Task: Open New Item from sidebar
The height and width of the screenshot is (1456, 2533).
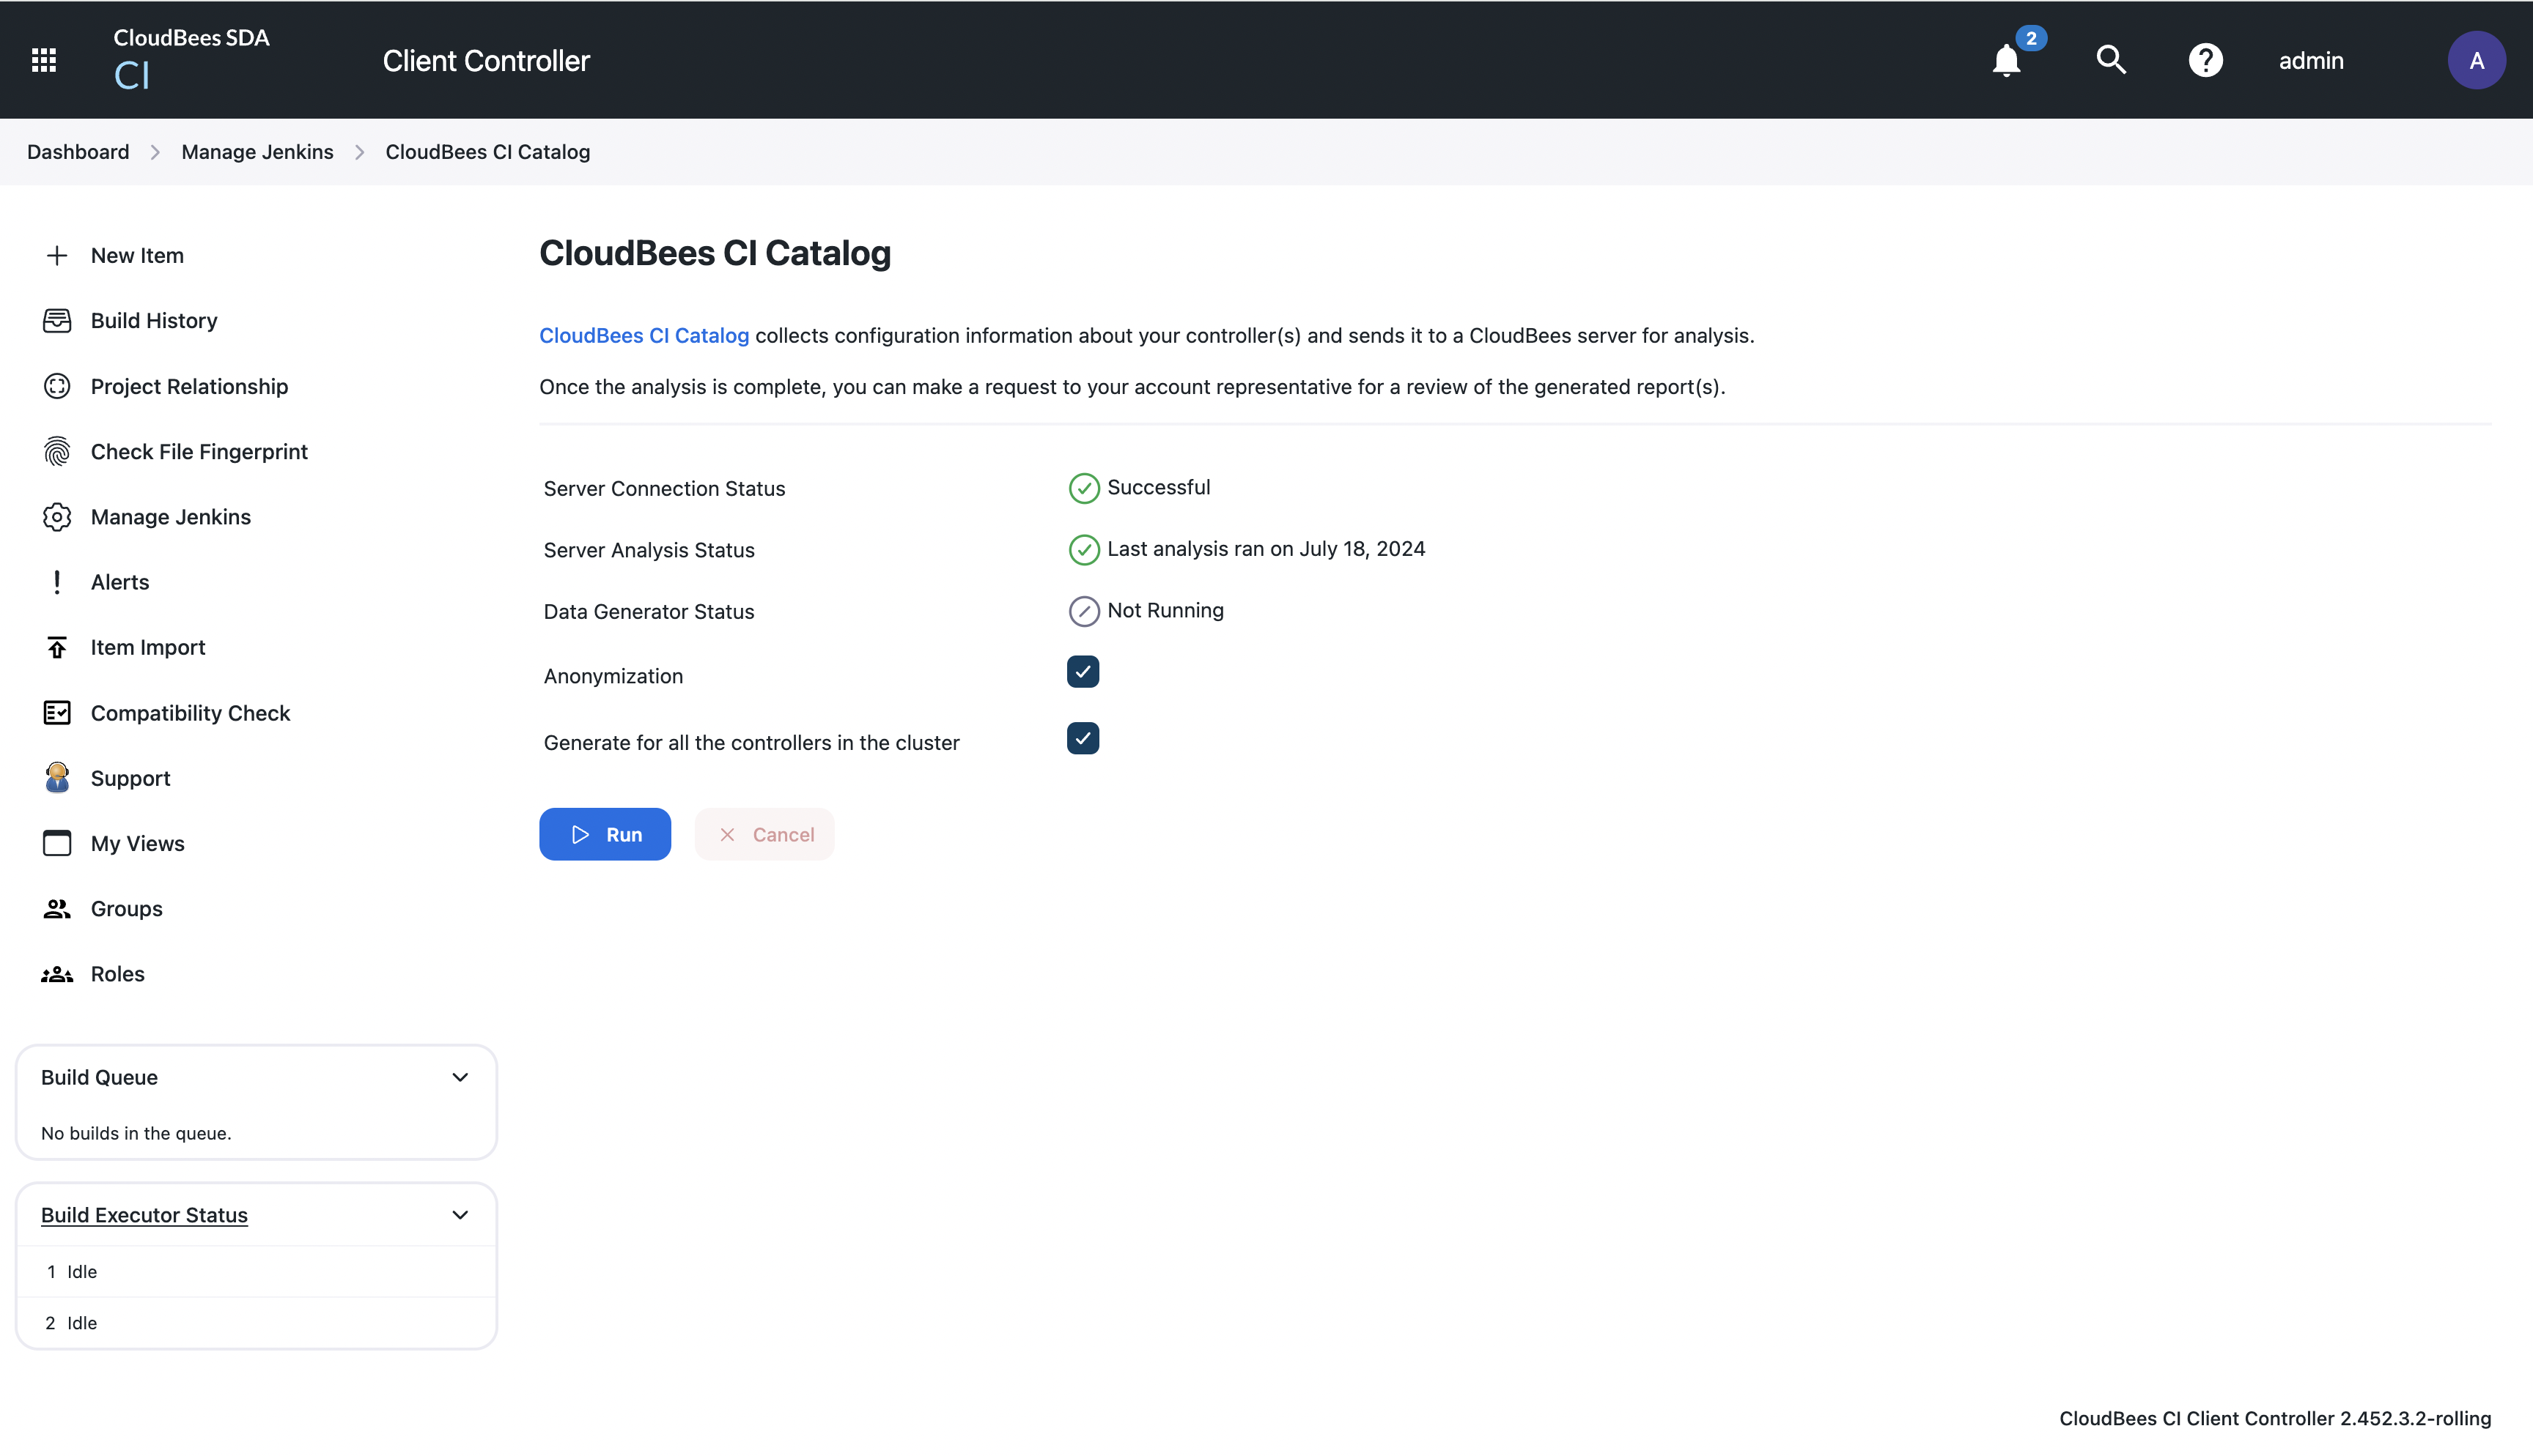Action: click(137, 255)
